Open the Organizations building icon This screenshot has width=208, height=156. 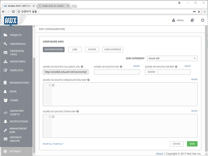click(5, 83)
